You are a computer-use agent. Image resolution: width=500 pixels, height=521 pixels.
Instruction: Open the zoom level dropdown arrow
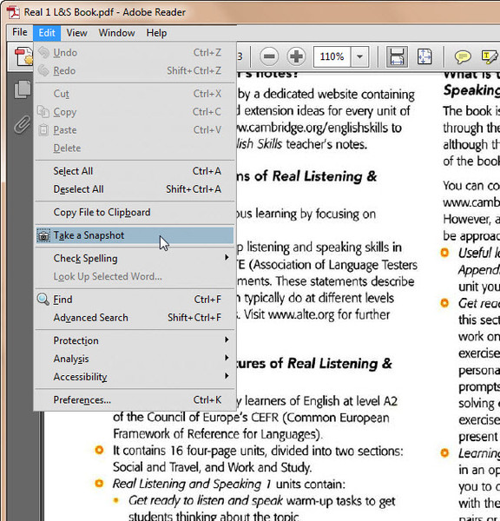coord(359,56)
